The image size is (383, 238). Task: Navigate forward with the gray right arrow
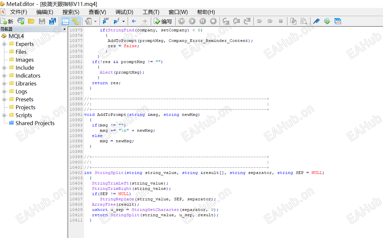point(145,21)
